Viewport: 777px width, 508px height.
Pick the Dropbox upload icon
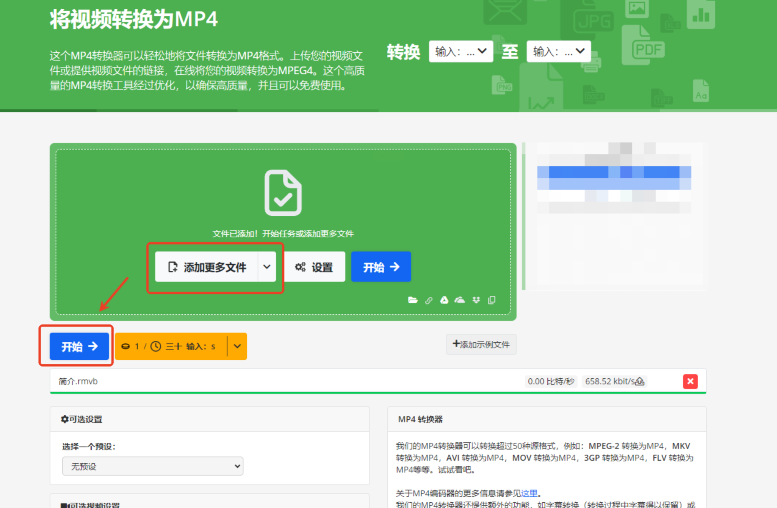(476, 300)
